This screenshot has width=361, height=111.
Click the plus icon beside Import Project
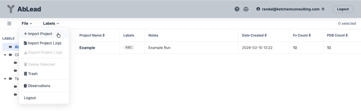pos(26,34)
